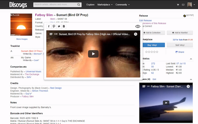198x124 pixels.
Task: Open playlist menu in sidebar video
Action: 144,86
